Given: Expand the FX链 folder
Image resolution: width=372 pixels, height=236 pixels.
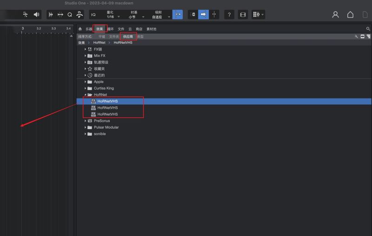Looking at the screenshot, I should pos(85,49).
